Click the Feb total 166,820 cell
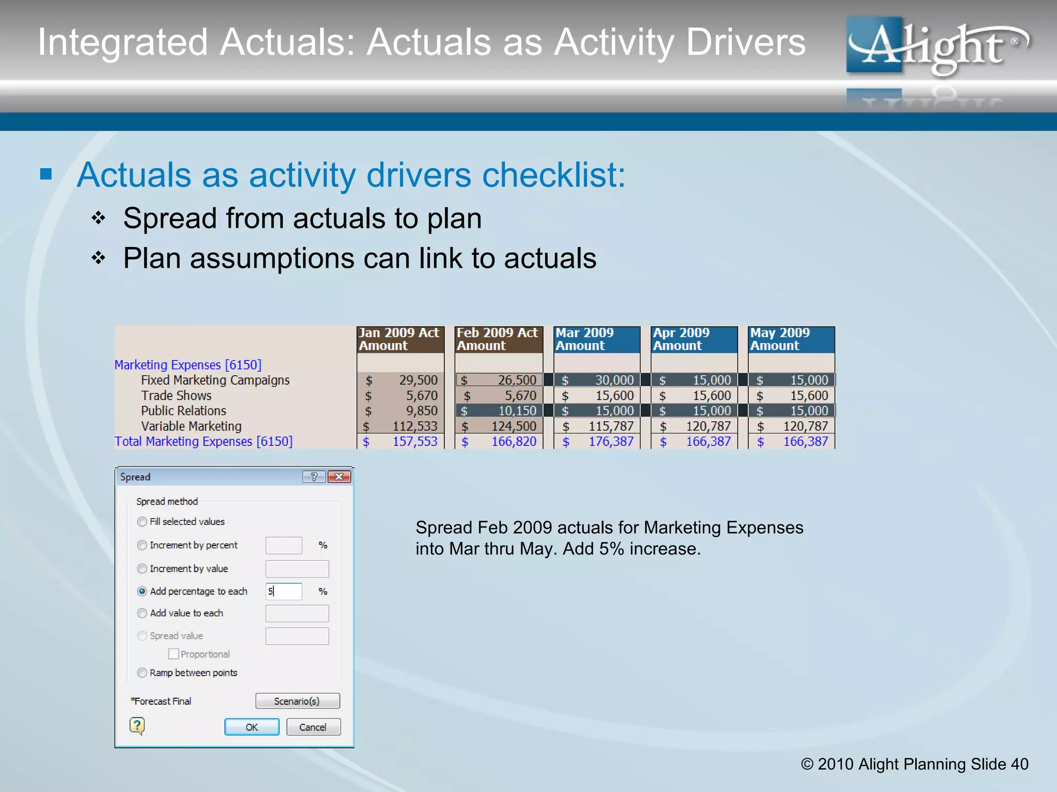Viewport: 1057px width, 792px height. pyautogui.click(x=499, y=441)
